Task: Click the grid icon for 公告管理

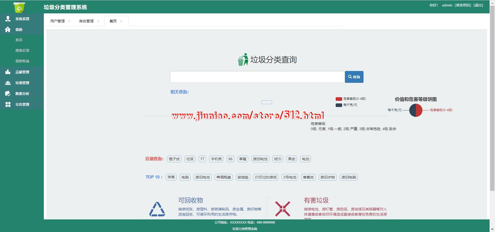Action: tap(8, 104)
